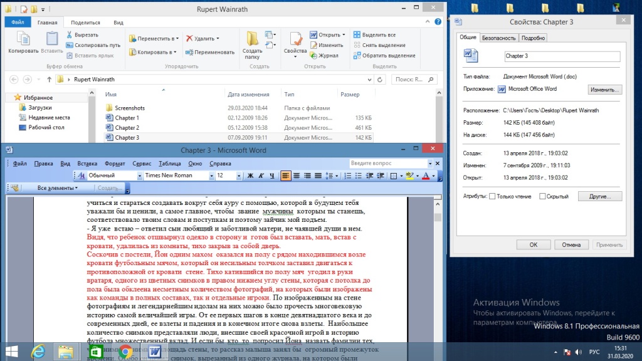The width and height of the screenshot is (642, 361).
Task: Click Отмена in Properties dialog
Action: 571,245
